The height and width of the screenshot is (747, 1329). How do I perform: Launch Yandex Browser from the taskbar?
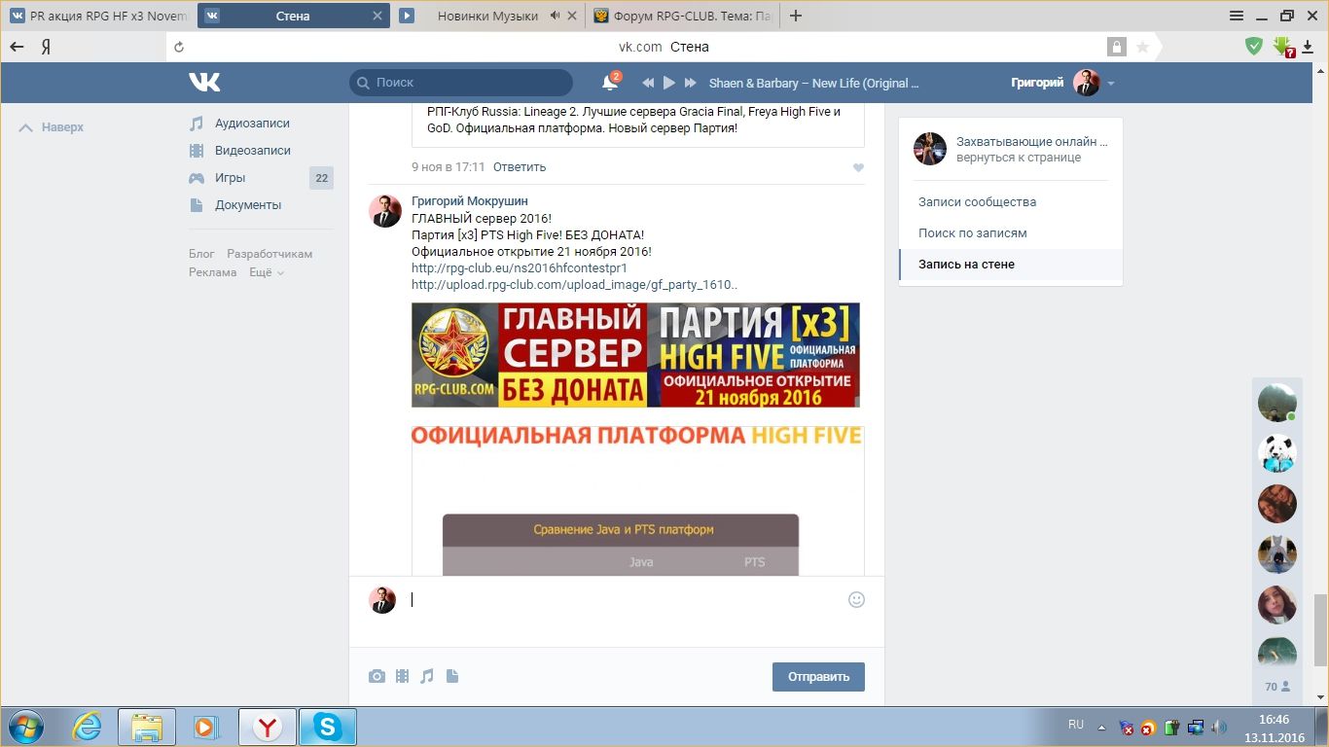268,727
